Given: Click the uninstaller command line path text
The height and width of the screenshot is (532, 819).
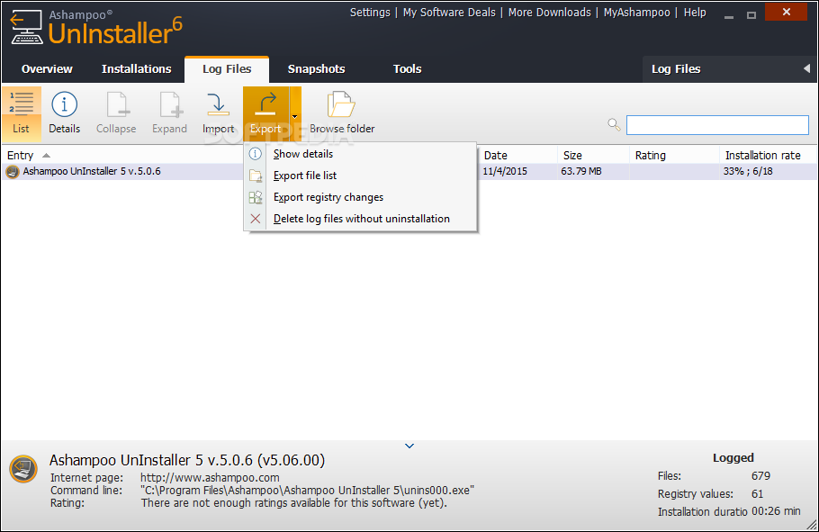Looking at the screenshot, I should (308, 491).
